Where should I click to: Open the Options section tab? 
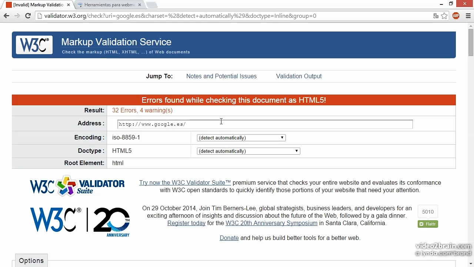(x=31, y=261)
